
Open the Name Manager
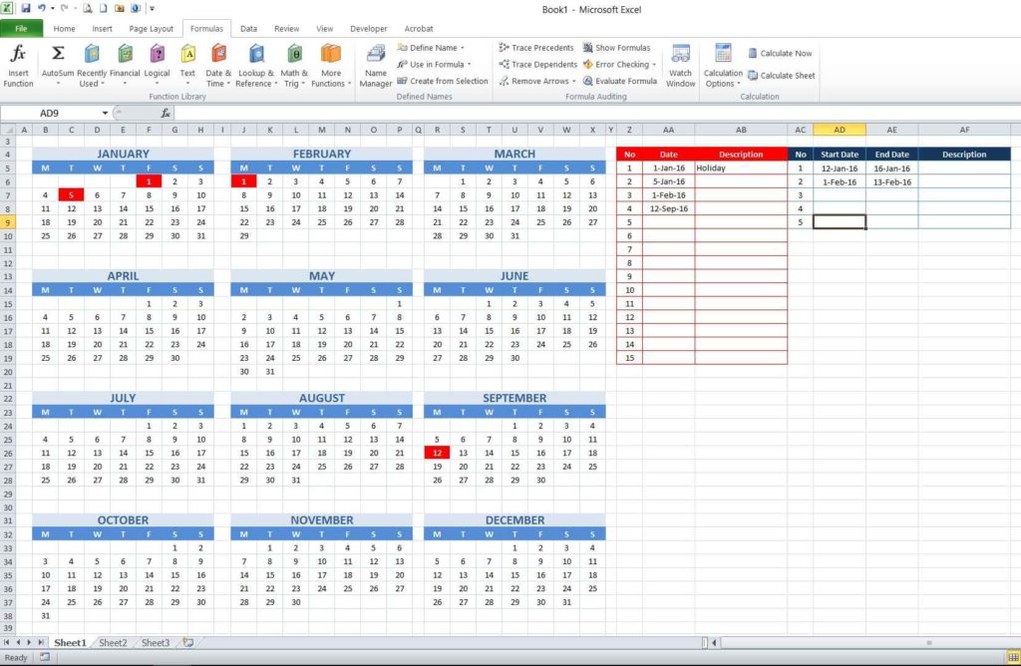[x=375, y=67]
